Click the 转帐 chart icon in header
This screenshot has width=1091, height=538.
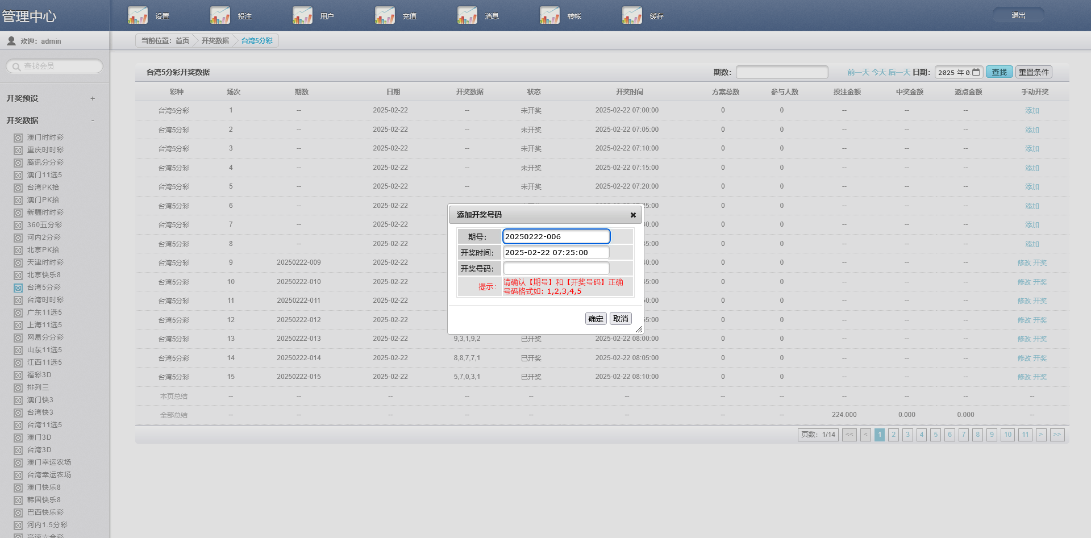click(x=549, y=15)
